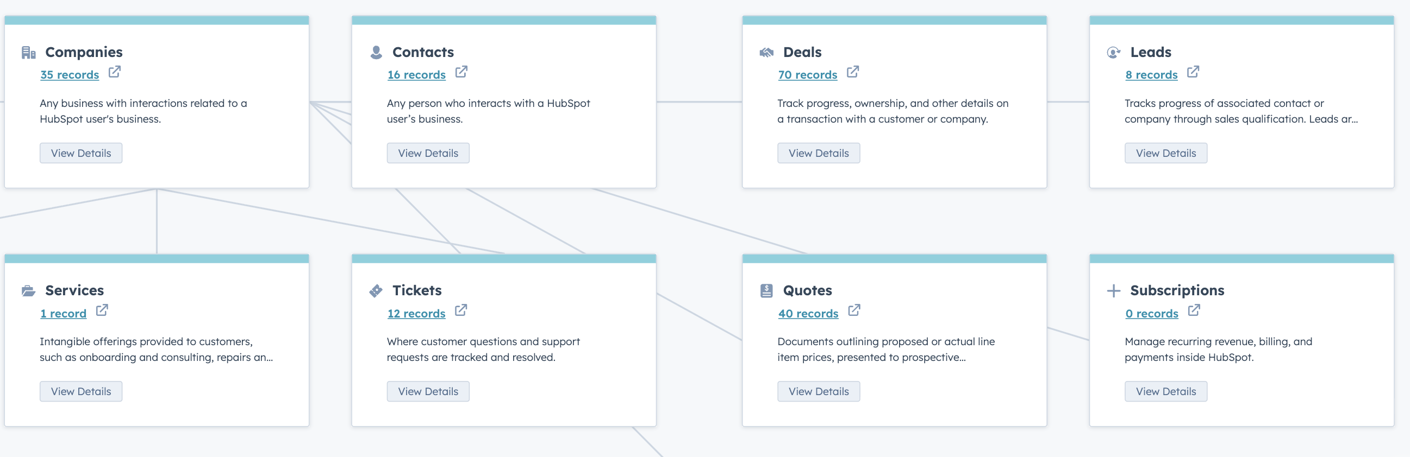Open Leads records via external link icon
The width and height of the screenshot is (1410, 457).
(1192, 72)
